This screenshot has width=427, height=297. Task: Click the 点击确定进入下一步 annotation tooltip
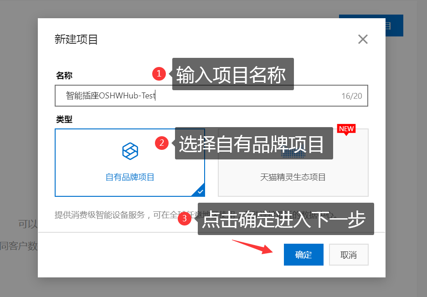pos(286,219)
